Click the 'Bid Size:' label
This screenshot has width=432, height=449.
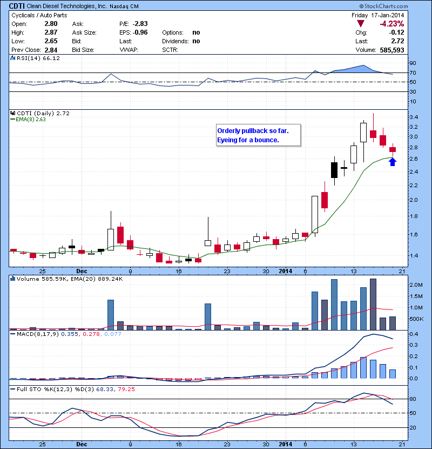[x=83, y=50]
